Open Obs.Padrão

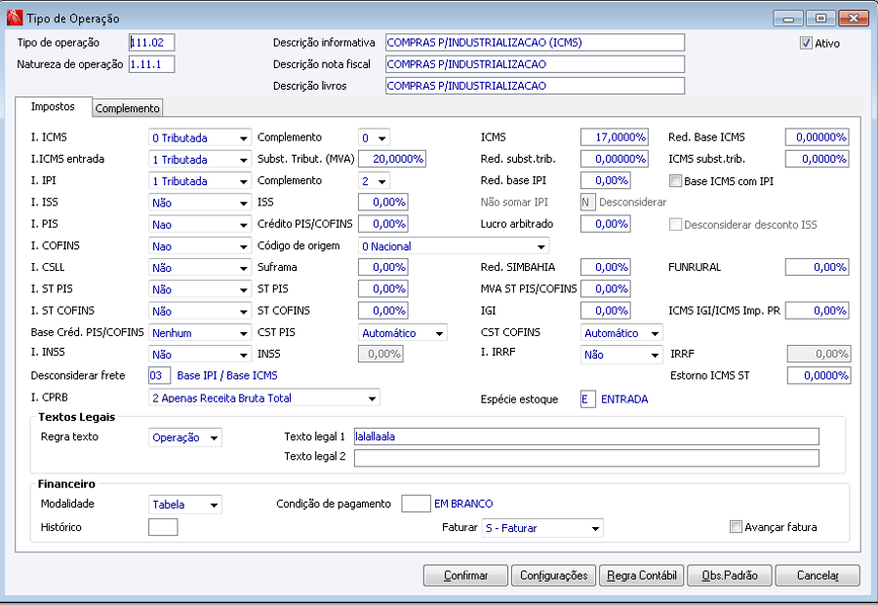[x=730, y=576]
